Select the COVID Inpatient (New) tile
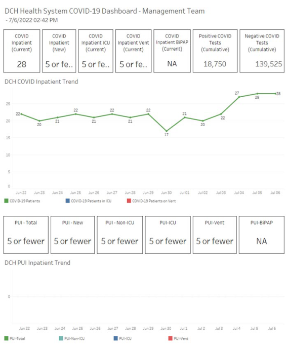This screenshot has height=352, width=287. pyautogui.click(x=59, y=51)
